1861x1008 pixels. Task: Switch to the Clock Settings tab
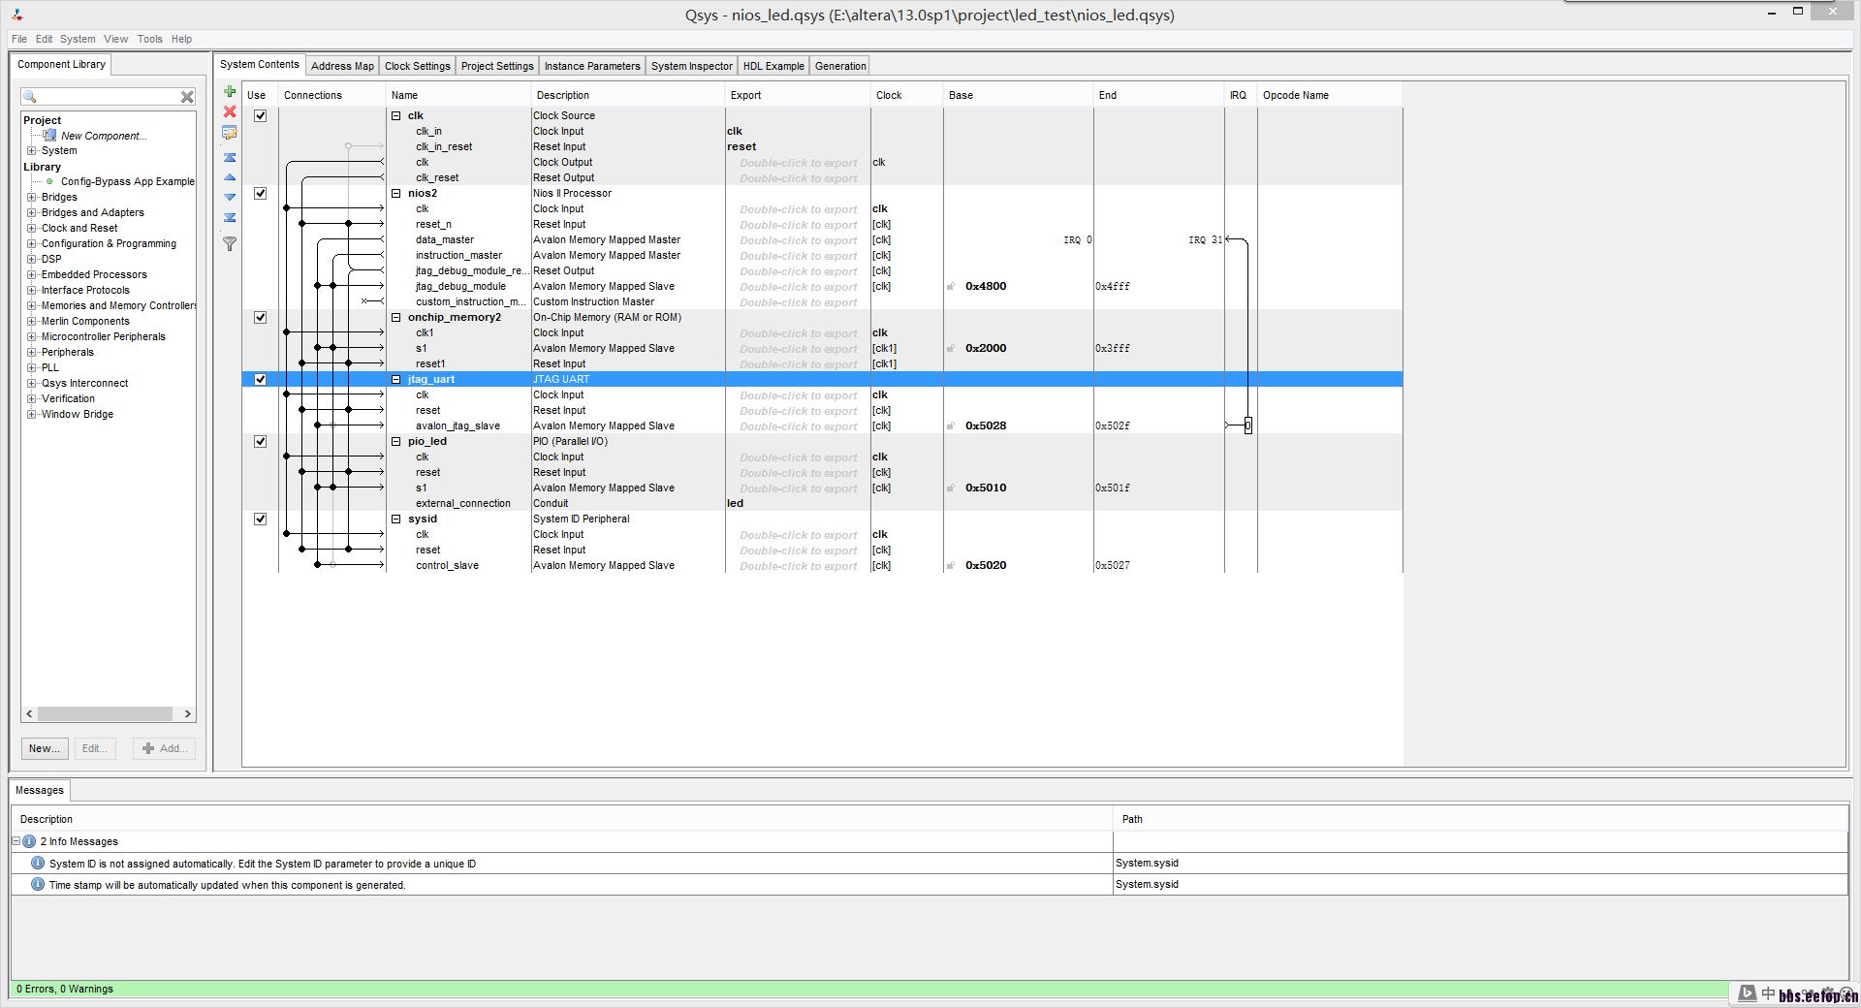click(x=417, y=66)
